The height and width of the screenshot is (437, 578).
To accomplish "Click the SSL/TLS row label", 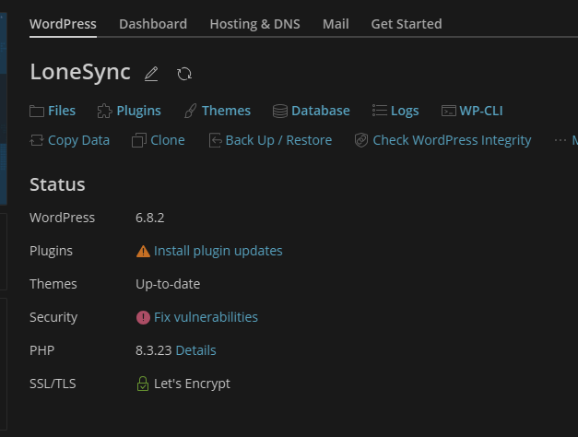I will tap(53, 384).
